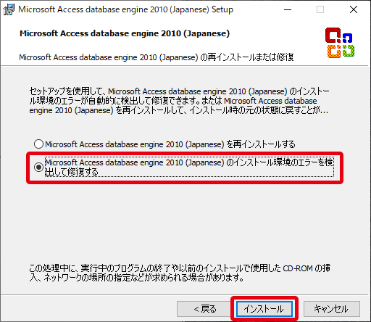Click the blue piece of Office logo
This screenshot has height=322, width=371.
click(348, 38)
